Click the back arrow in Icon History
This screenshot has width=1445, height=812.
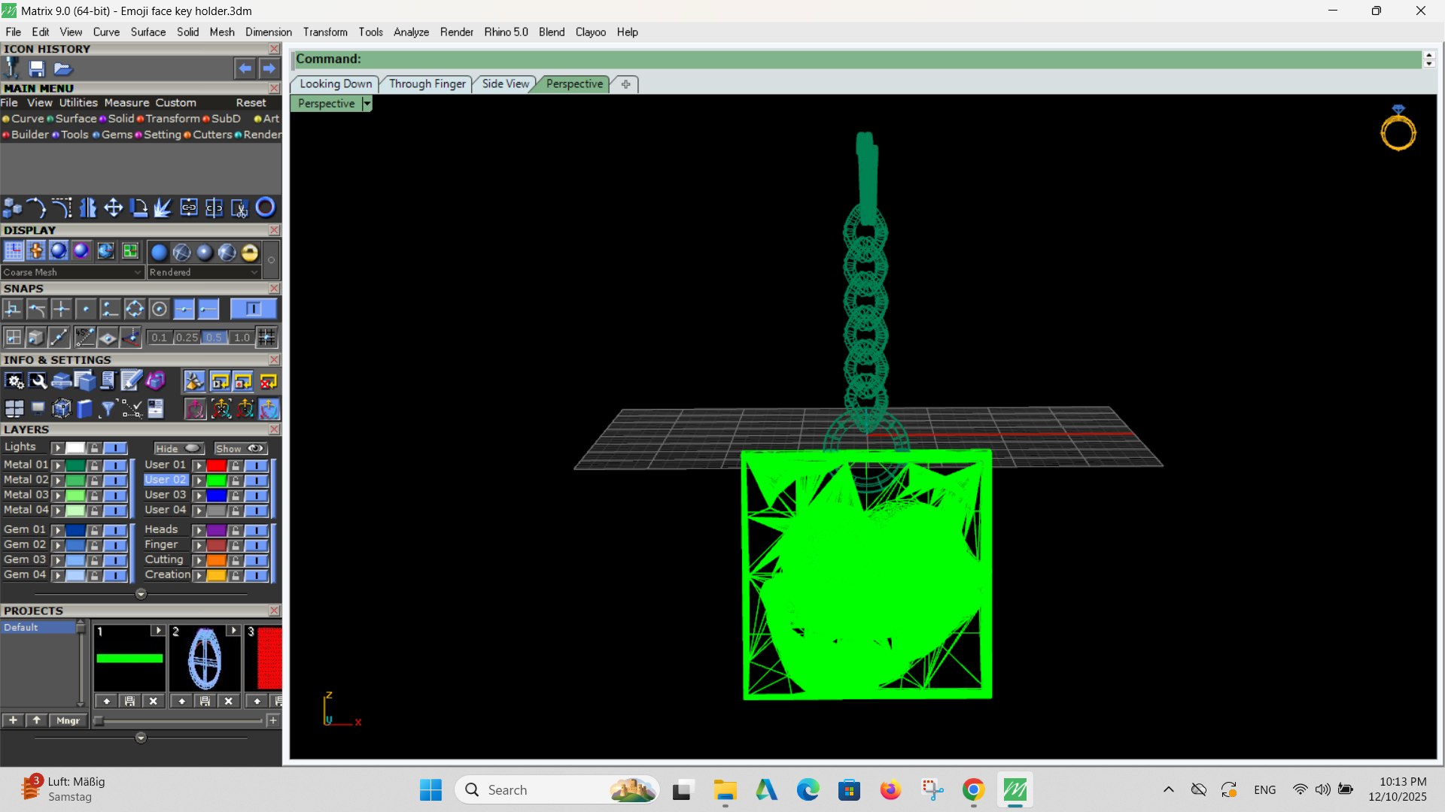(245, 68)
